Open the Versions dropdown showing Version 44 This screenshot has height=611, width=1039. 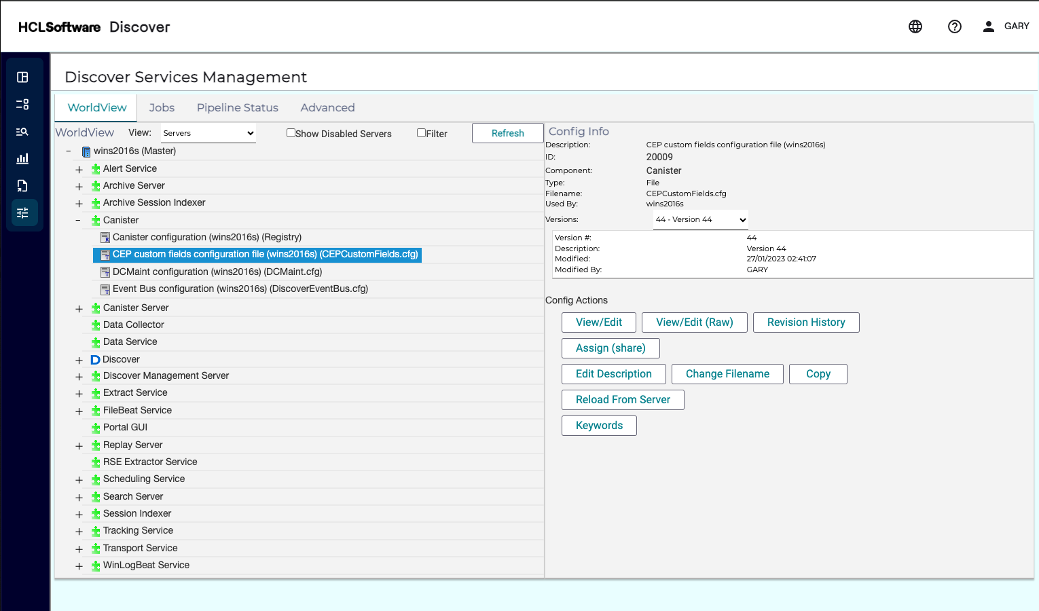[x=700, y=219]
